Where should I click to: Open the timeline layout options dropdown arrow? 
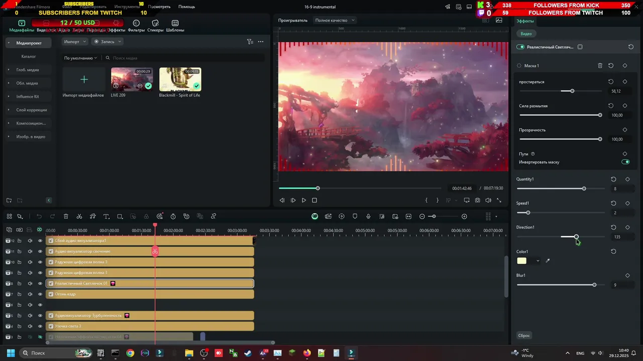click(496, 217)
